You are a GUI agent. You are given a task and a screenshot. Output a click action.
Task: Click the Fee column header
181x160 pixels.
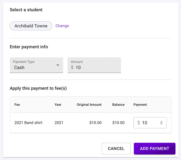[x=17, y=105]
